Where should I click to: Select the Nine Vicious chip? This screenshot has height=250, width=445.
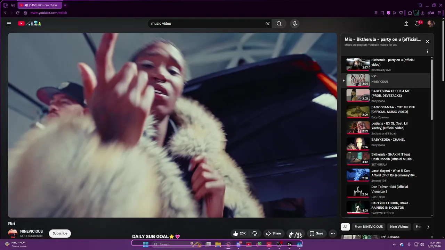399,227
